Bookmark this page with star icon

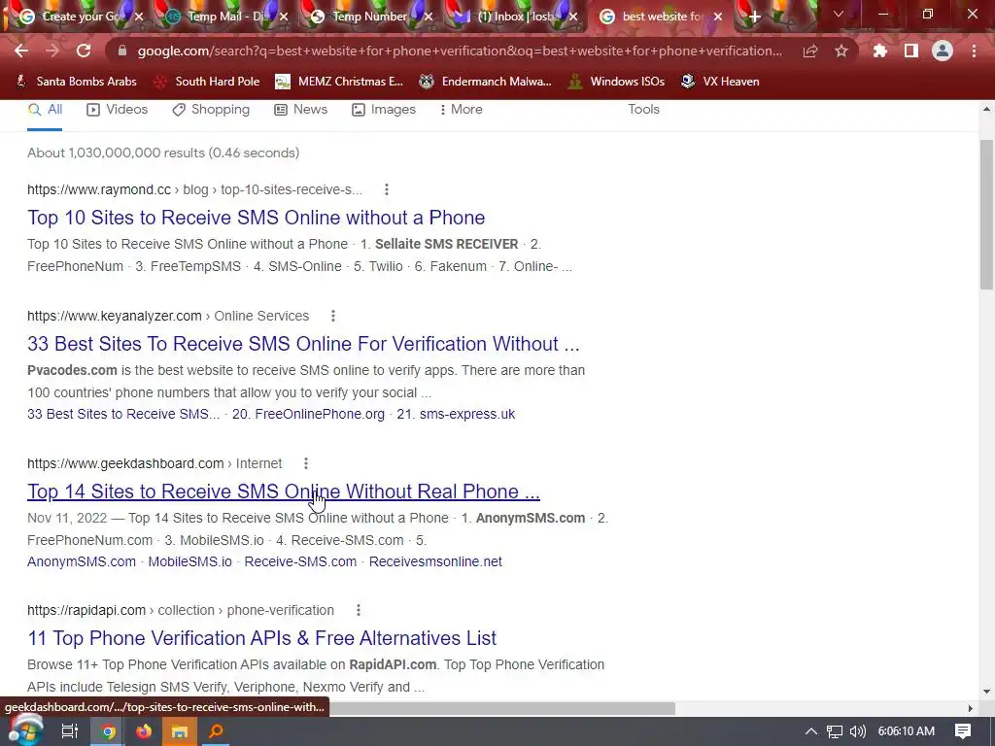841,51
